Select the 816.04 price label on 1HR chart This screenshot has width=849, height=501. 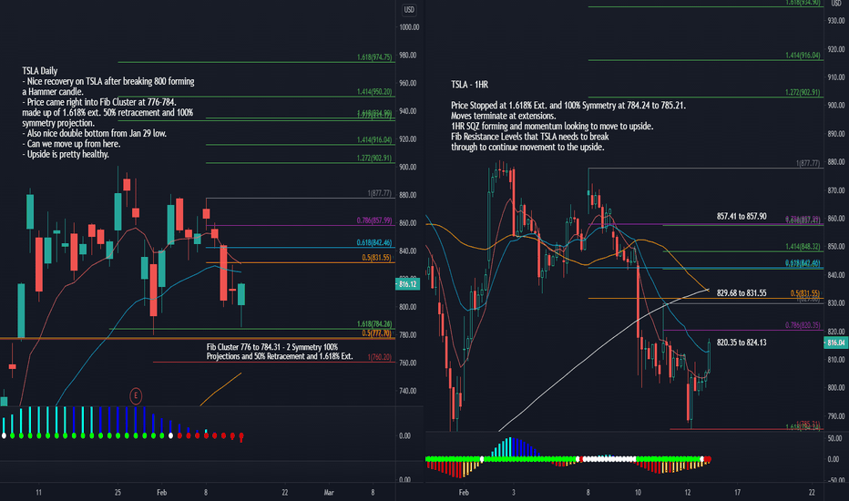836,343
